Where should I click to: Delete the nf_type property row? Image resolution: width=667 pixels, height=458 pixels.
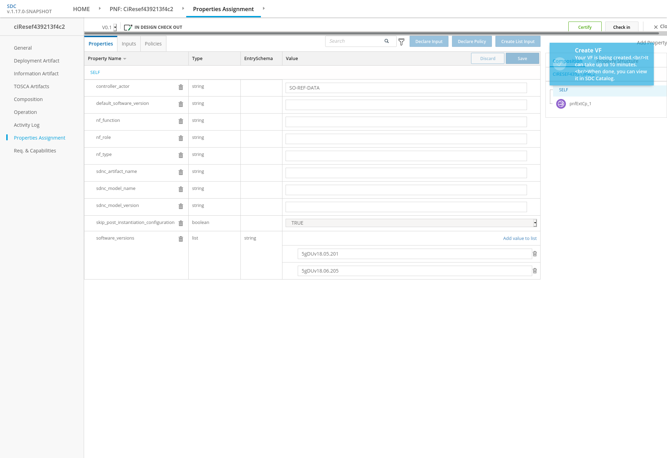click(x=181, y=156)
